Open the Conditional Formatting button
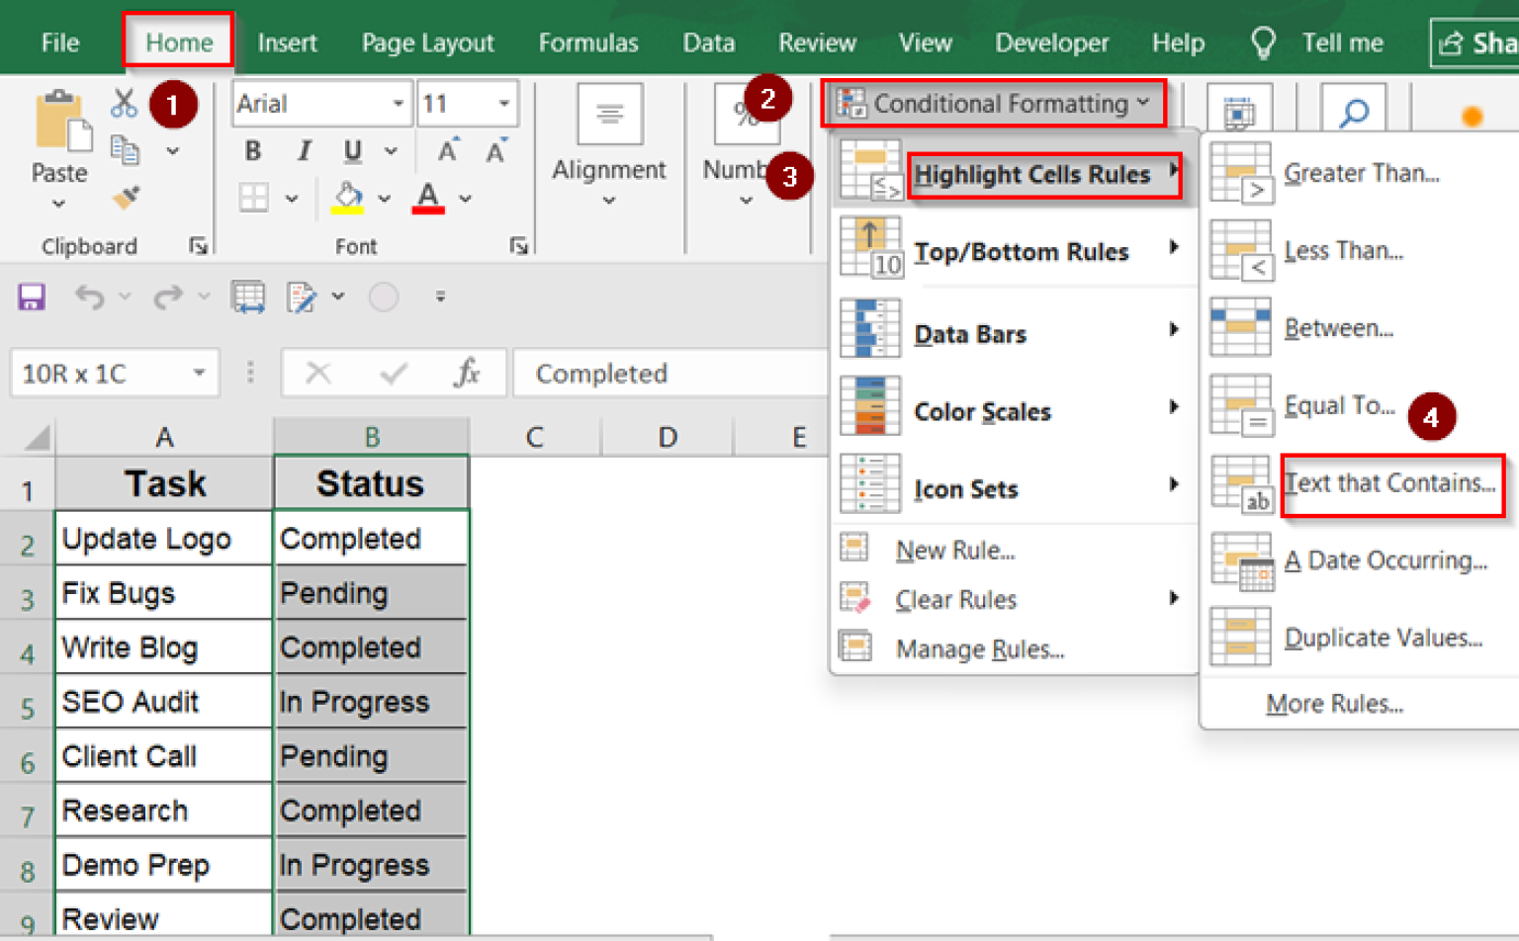1519x941 pixels. (x=993, y=103)
